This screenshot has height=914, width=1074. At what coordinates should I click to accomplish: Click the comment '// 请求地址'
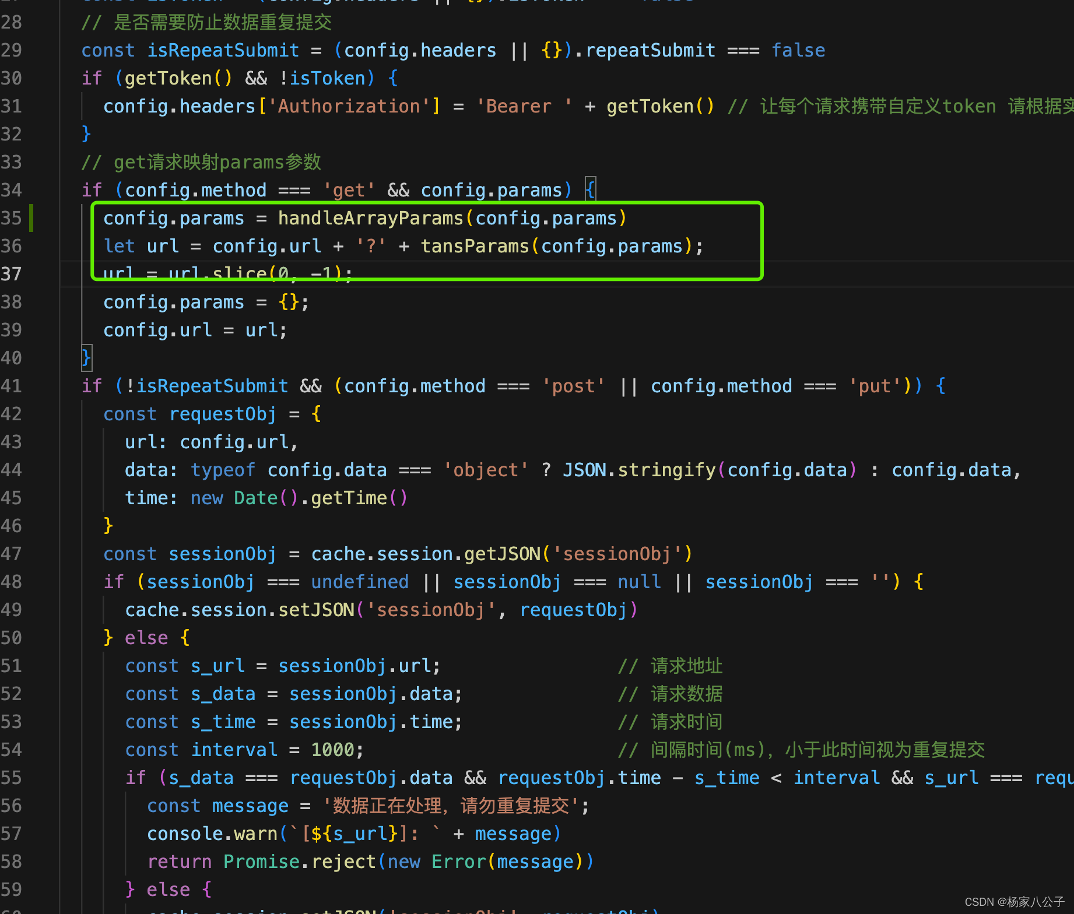[x=670, y=666]
